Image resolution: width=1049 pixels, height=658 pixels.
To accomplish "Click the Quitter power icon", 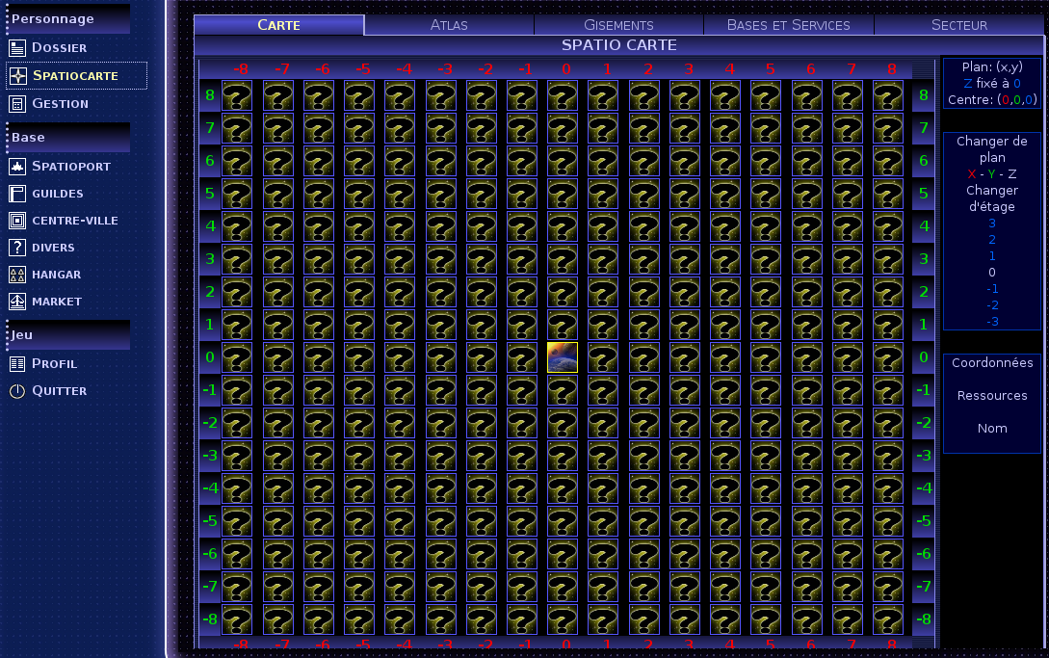I will click(16, 391).
